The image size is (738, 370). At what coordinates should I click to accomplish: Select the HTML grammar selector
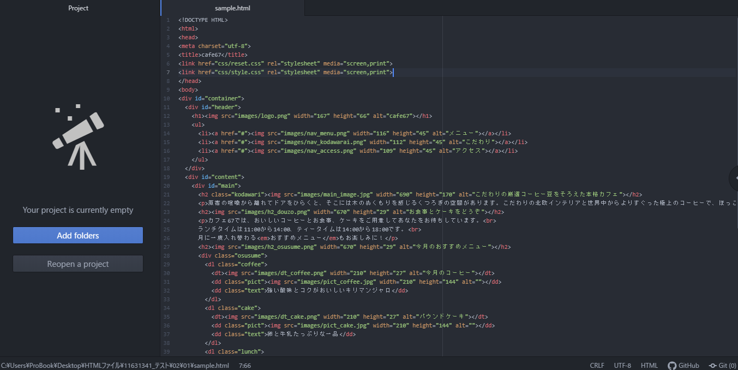tap(649, 365)
